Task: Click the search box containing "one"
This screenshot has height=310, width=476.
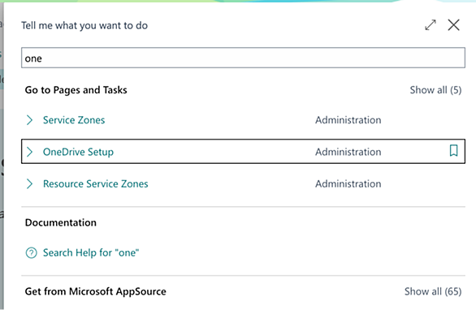Action: pyautogui.click(x=243, y=58)
